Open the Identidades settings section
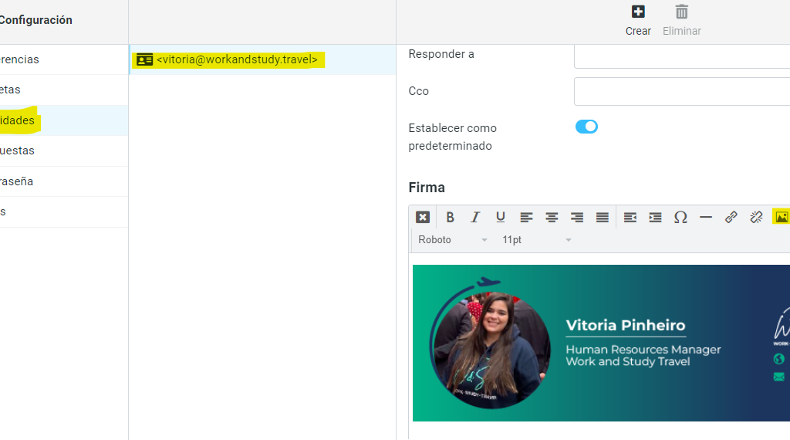 [64, 120]
